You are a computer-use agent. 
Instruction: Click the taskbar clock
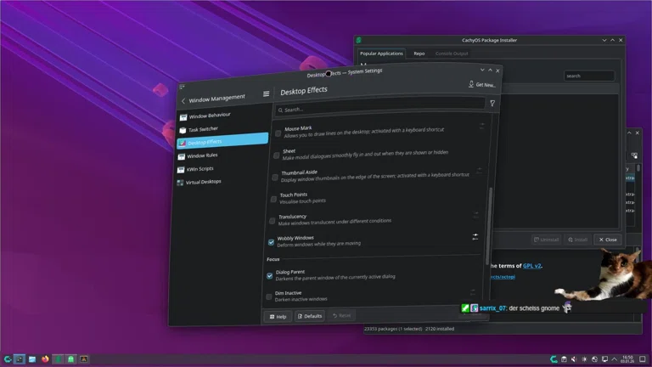click(627, 359)
